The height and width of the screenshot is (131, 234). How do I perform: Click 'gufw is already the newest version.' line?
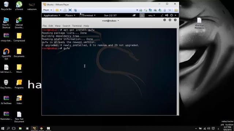pyautogui.click(x=69, y=42)
